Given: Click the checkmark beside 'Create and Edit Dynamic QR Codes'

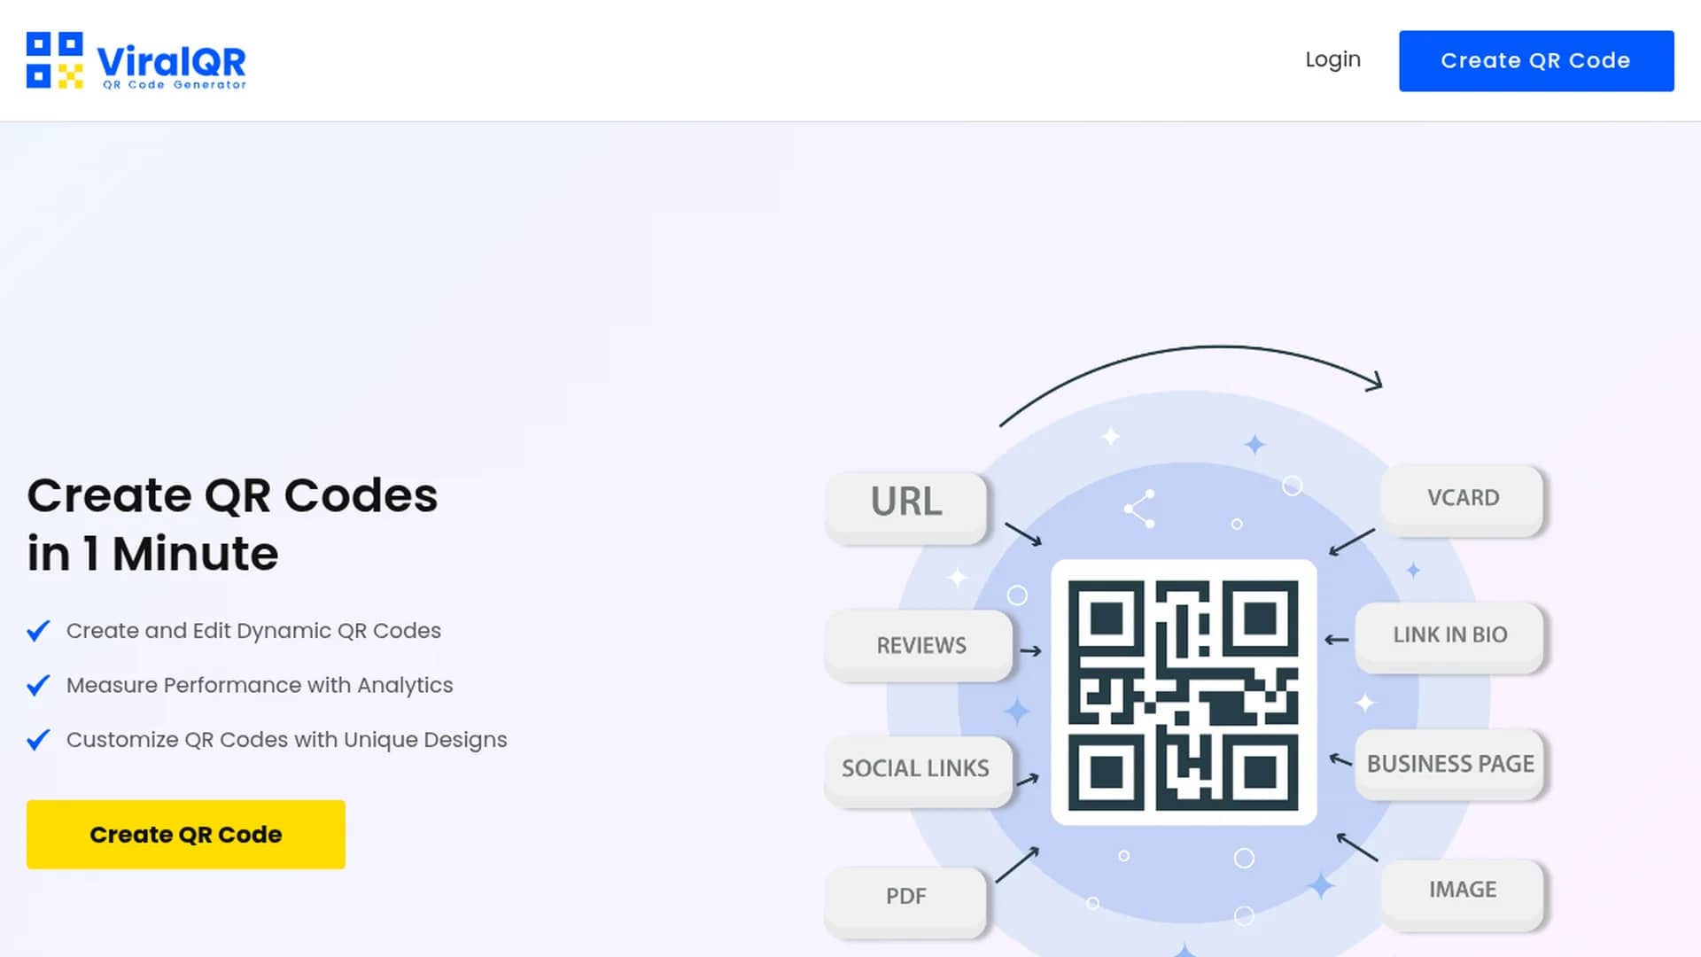Looking at the screenshot, I should [38, 631].
